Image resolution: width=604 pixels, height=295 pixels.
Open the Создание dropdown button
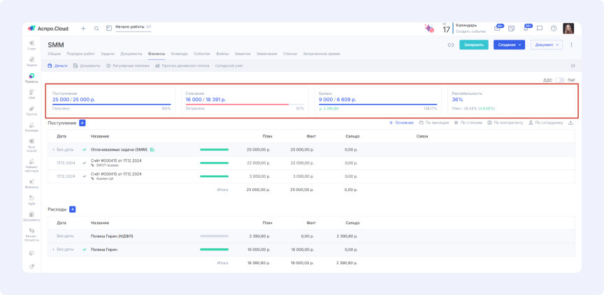click(x=509, y=45)
